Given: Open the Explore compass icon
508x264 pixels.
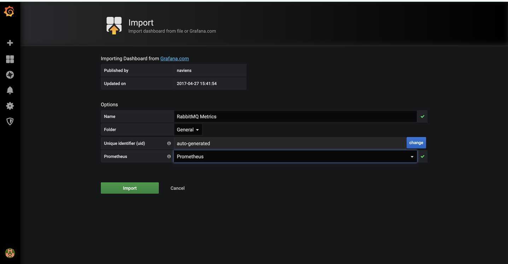Looking at the screenshot, I should pyautogui.click(x=10, y=75).
